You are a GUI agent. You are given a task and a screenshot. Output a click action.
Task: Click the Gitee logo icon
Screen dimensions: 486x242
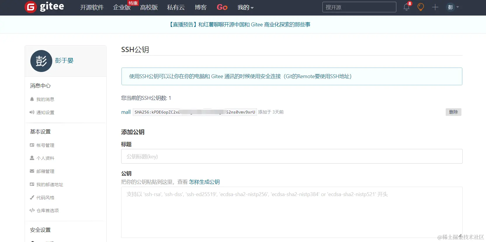pos(31,7)
